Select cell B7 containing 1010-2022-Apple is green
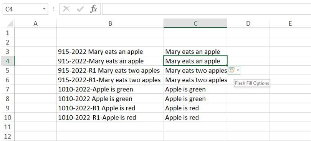Image resolution: width=311 pixels, height=141 pixels. (110, 90)
